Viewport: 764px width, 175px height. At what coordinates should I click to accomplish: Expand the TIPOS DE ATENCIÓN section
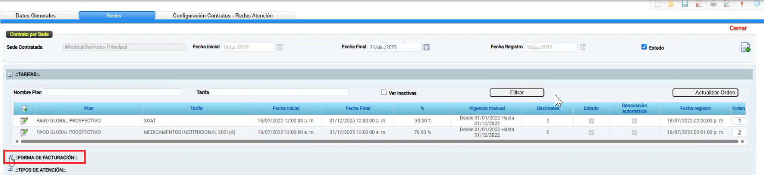(10, 169)
